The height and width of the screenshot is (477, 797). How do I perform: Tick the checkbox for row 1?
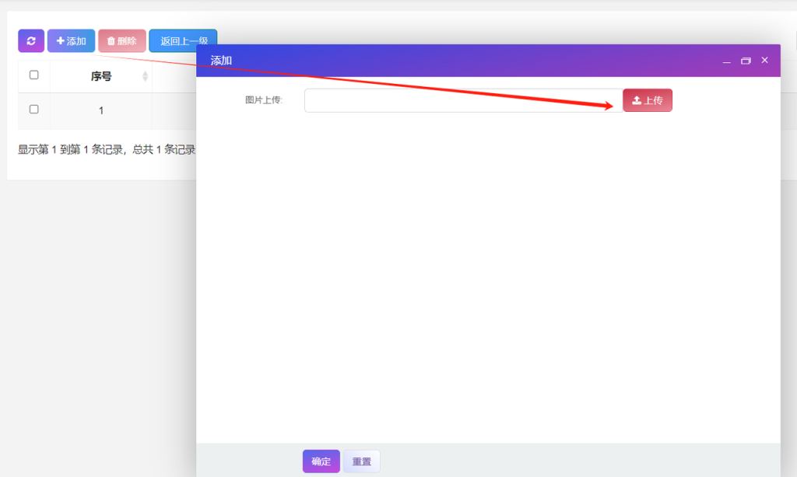click(x=34, y=109)
